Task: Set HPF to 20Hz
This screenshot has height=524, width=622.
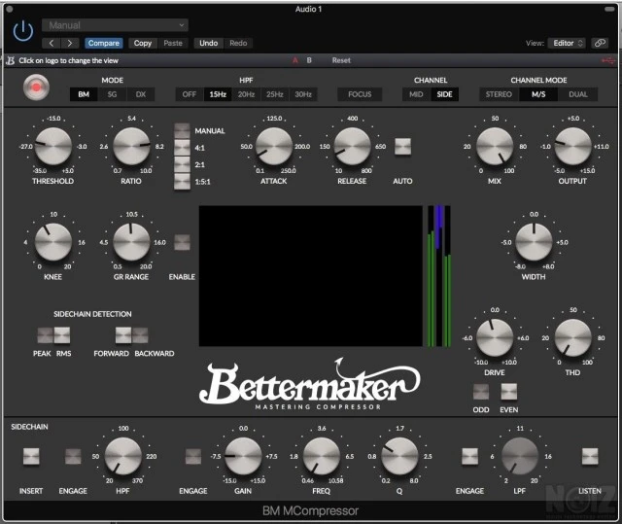Action: pyautogui.click(x=246, y=94)
